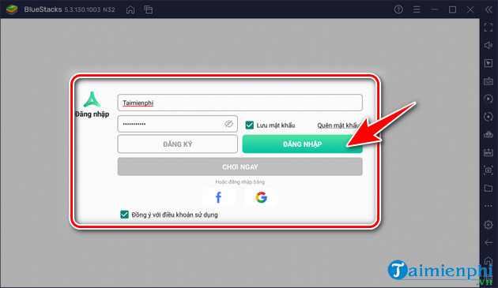Screen dimensions: 498x288
Task: Click the password input field
Action: 178,124
